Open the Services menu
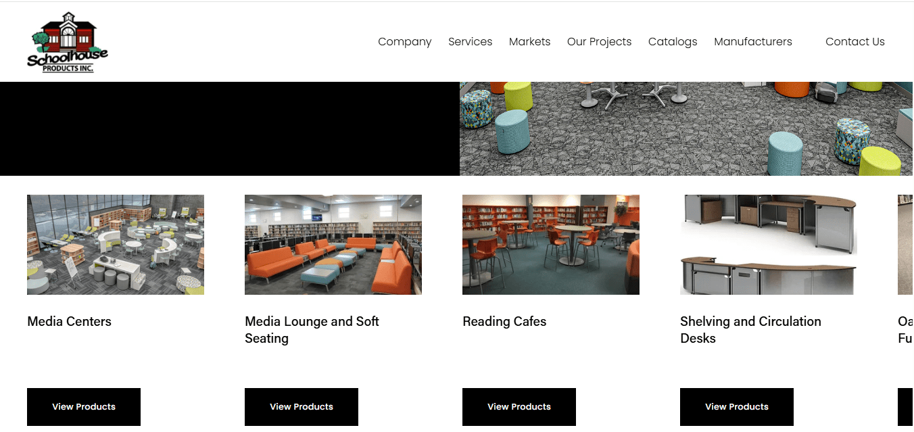 (x=470, y=42)
